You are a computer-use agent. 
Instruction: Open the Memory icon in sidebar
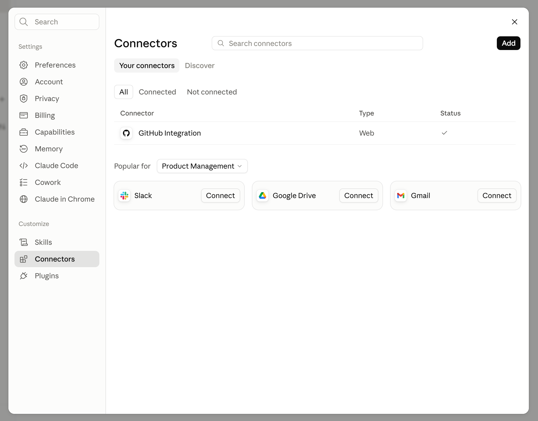(x=24, y=149)
